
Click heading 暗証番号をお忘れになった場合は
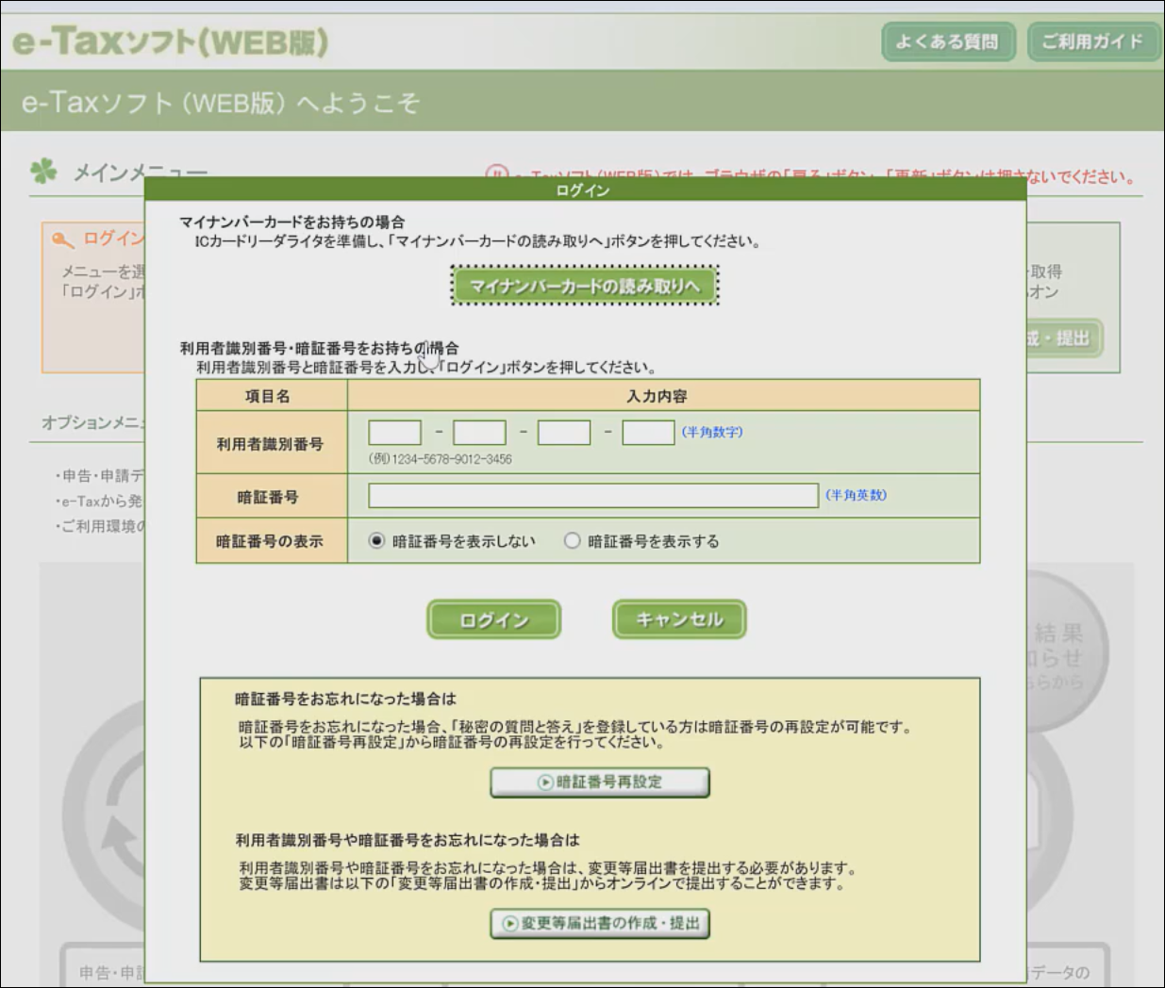[x=345, y=699]
